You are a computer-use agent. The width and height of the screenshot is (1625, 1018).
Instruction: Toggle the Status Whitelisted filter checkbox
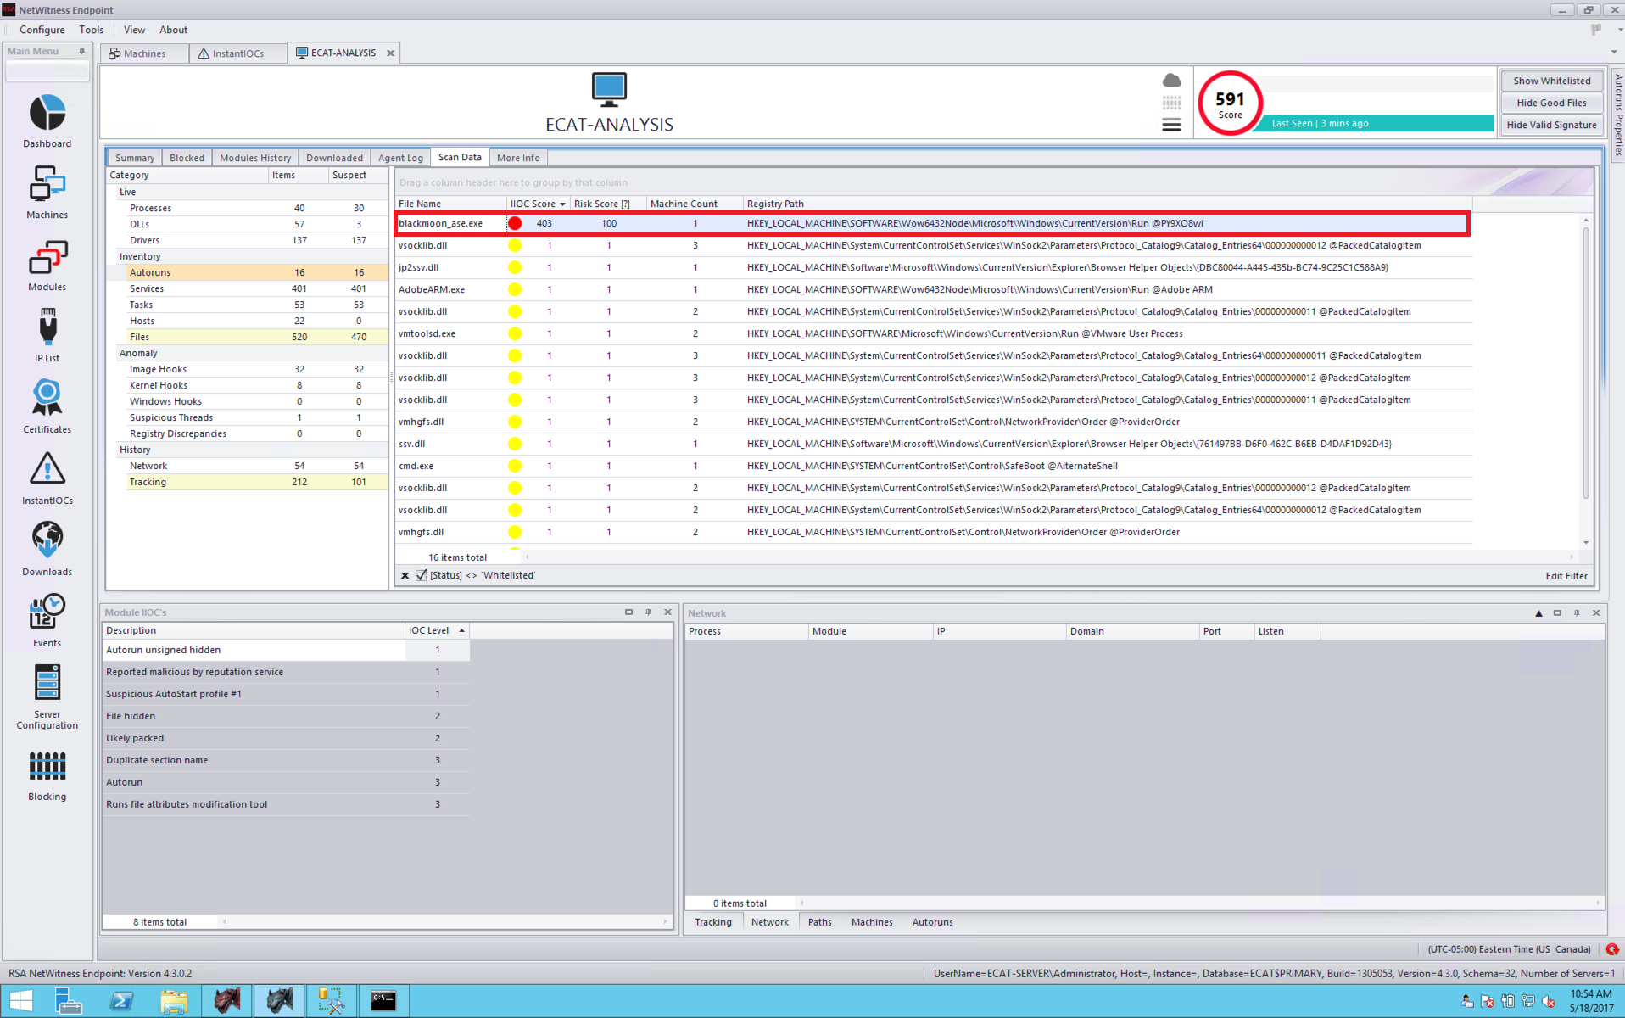(422, 575)
